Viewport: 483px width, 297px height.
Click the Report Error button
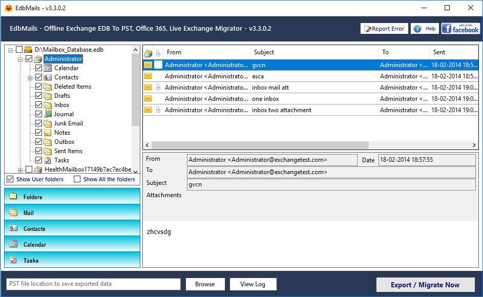tap(385, 29)
